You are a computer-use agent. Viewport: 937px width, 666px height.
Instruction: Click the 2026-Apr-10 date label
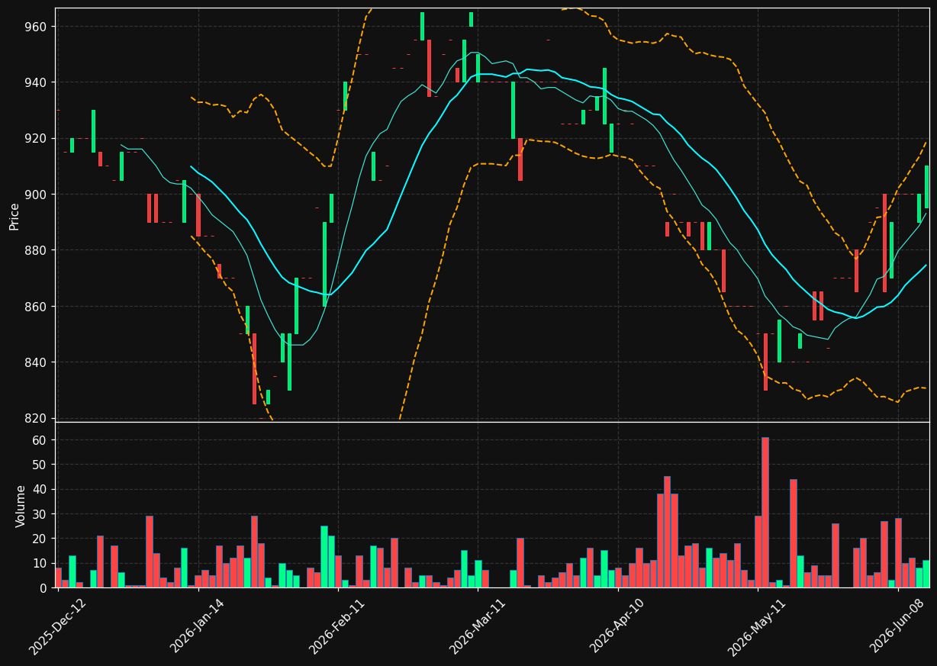pos(617,626)
